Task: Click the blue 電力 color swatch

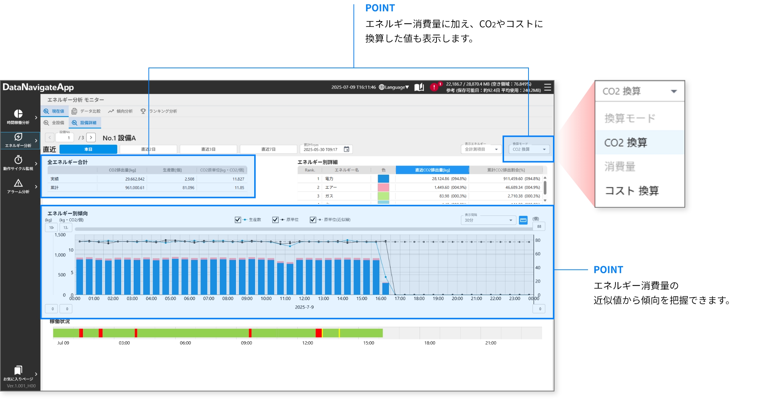Action: [x=383, y=179]
